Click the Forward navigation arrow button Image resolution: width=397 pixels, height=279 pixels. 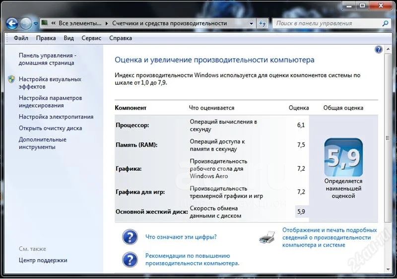click(26, 24)
